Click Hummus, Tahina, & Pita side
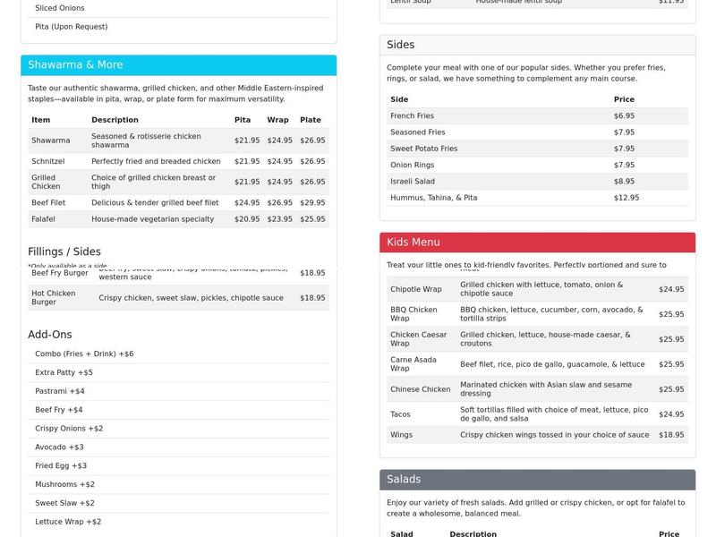Viewport: 716px width, 537px height. (433, 198)
